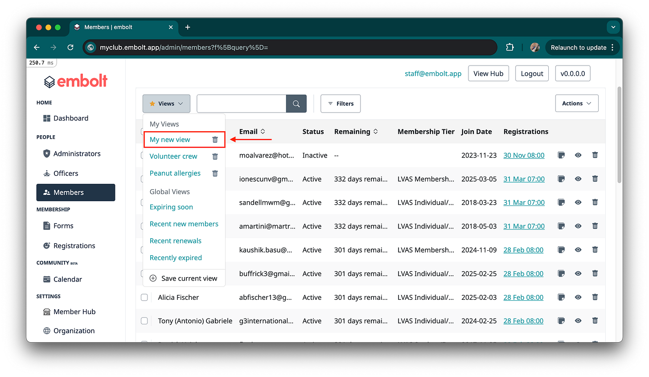Select the Peanut allergies view
Screen dimensions: 649x377
[175, 174]
